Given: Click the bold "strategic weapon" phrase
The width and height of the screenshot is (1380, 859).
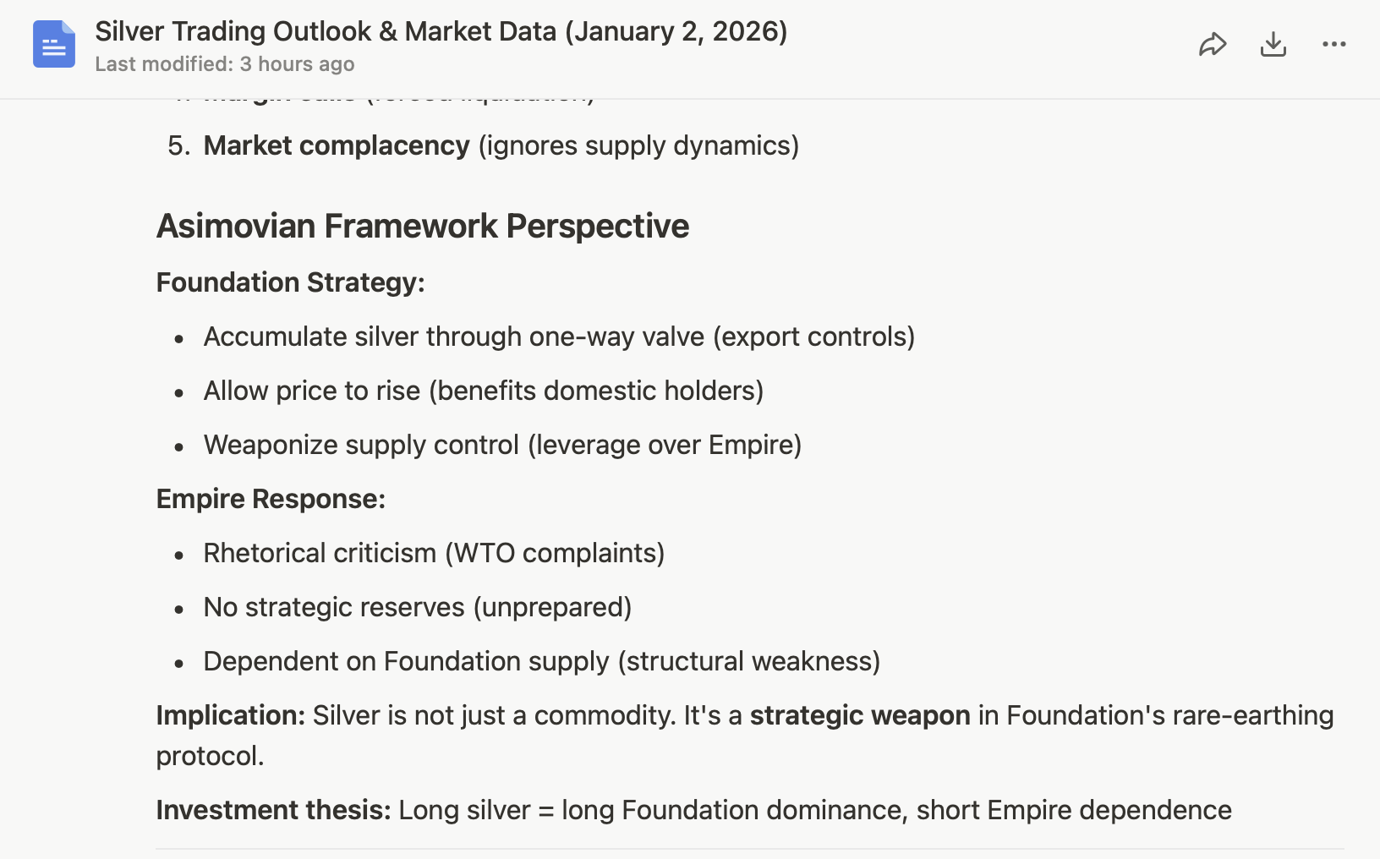Looking at the screenshot, I should pos(860,715).
